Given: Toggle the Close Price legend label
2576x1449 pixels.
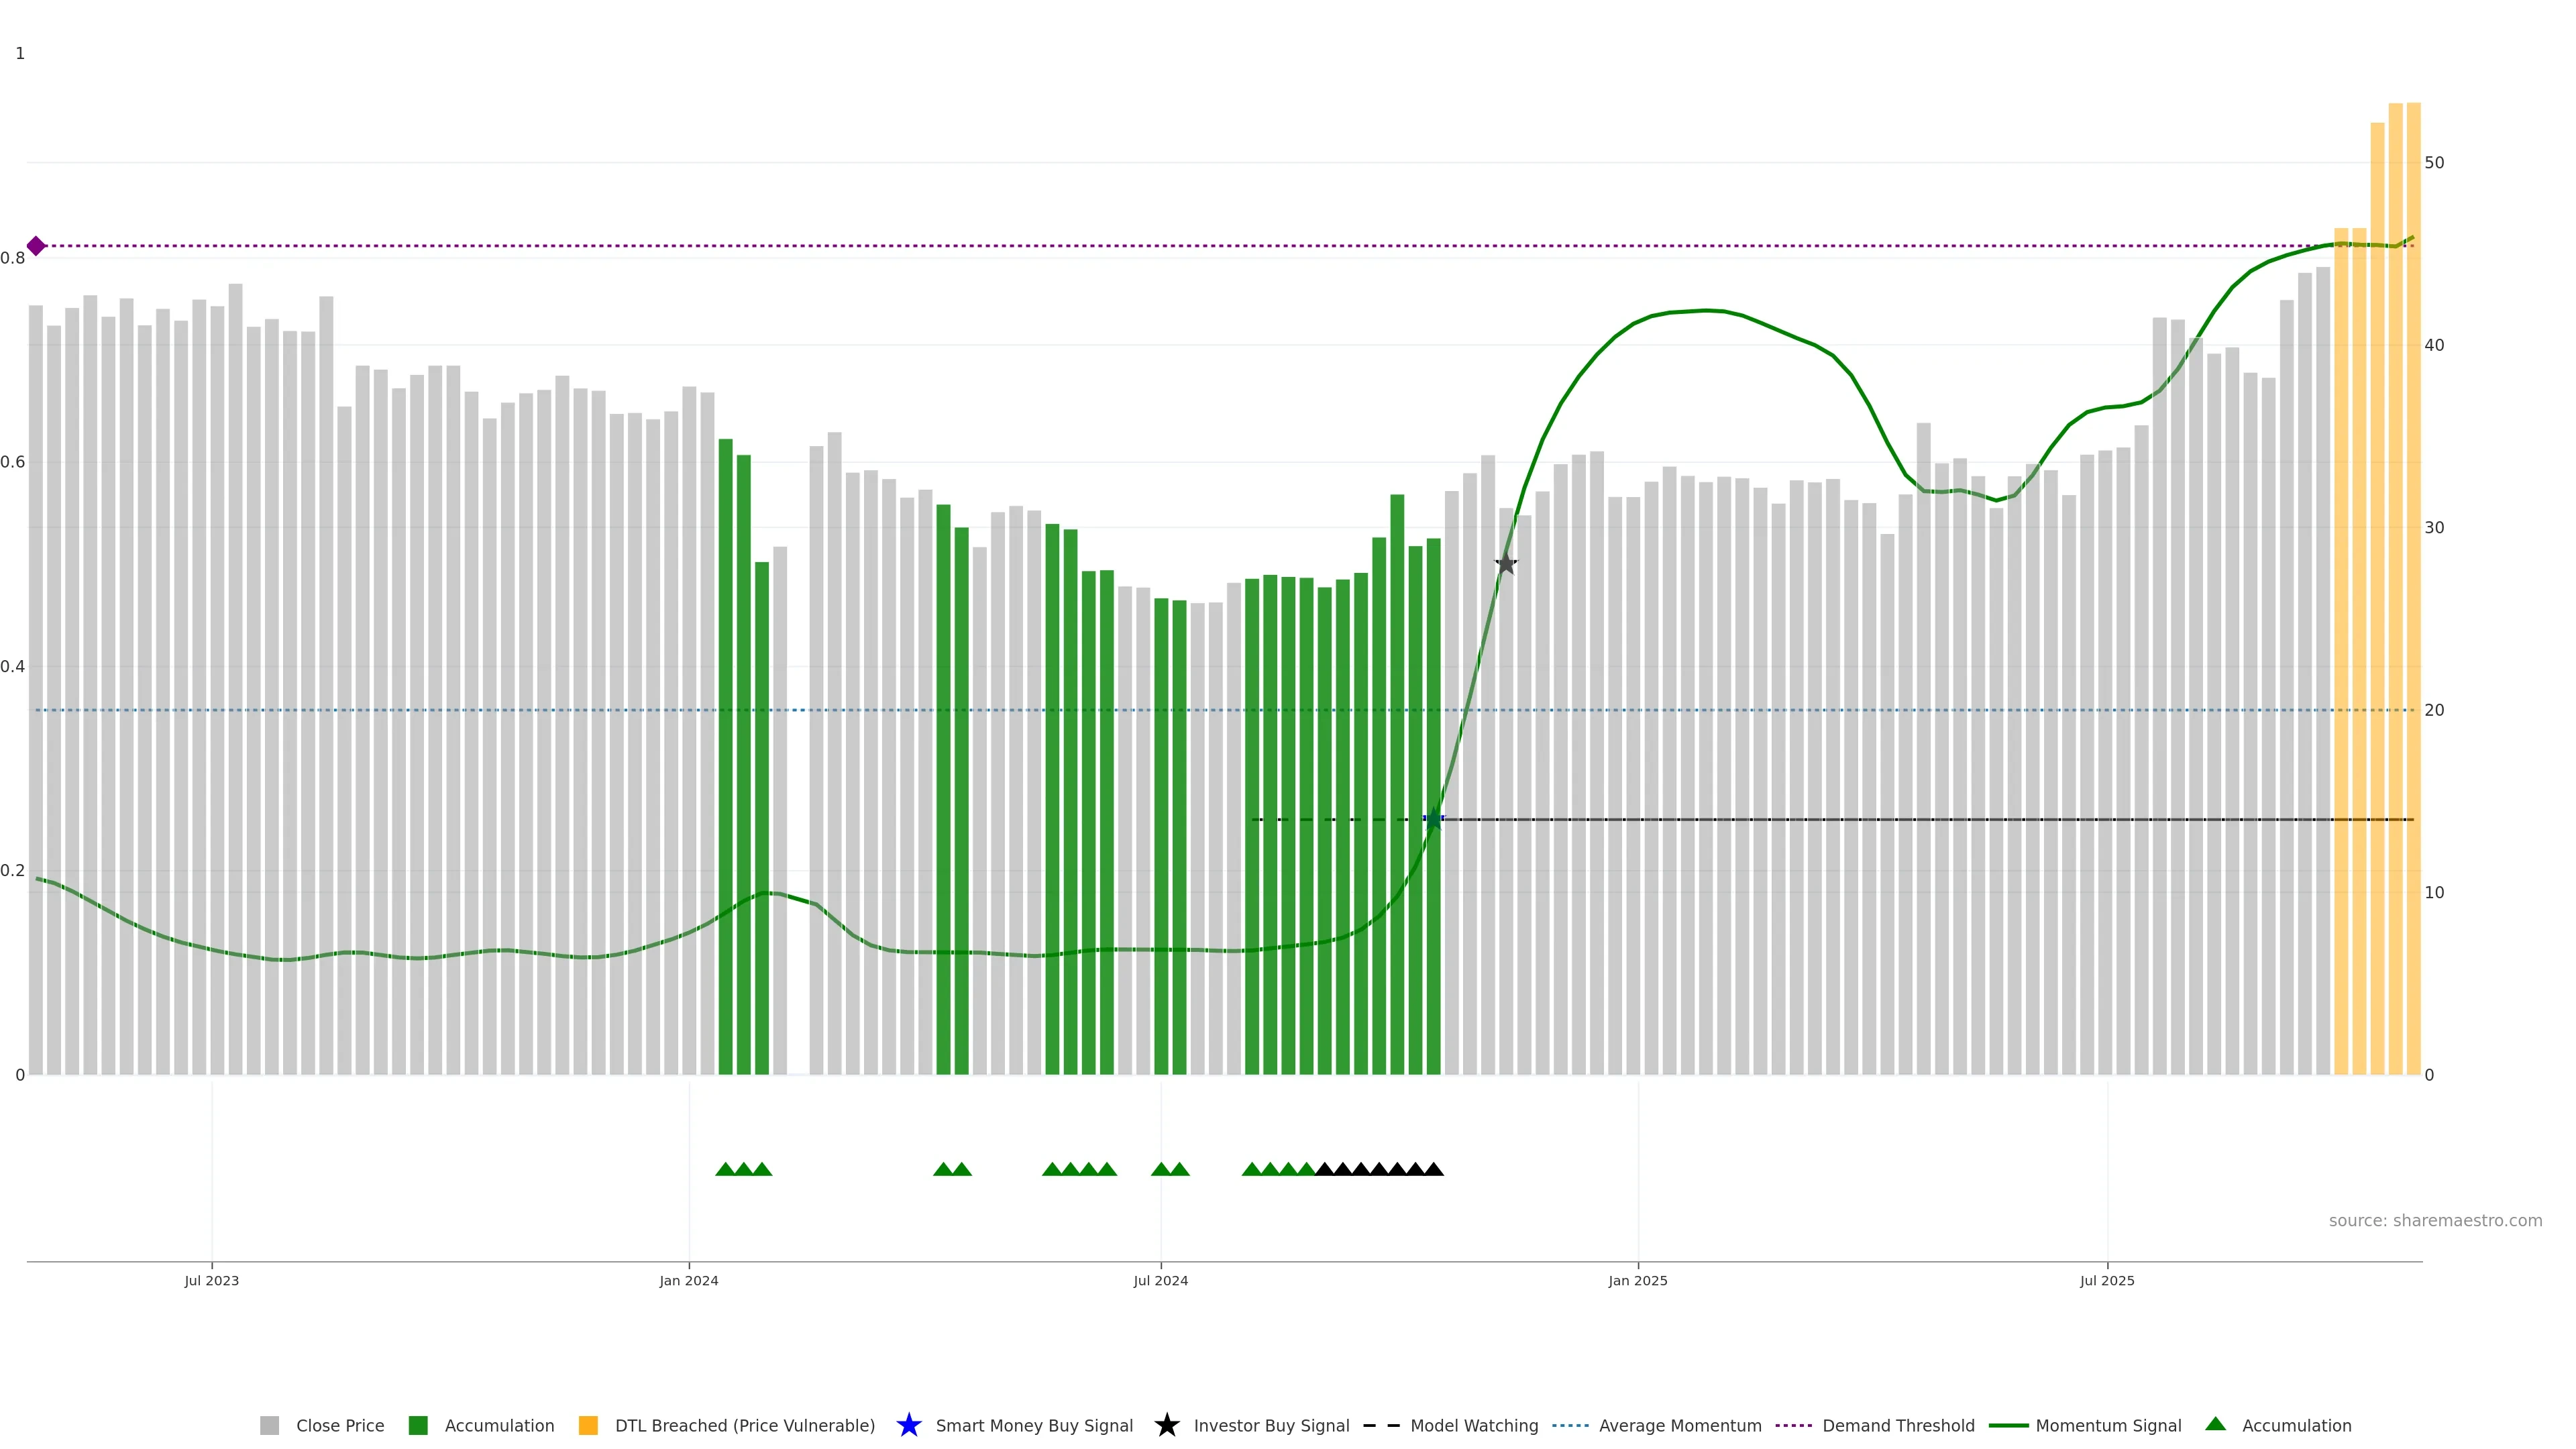Looking at the screenshot, I should point(340,1426).
